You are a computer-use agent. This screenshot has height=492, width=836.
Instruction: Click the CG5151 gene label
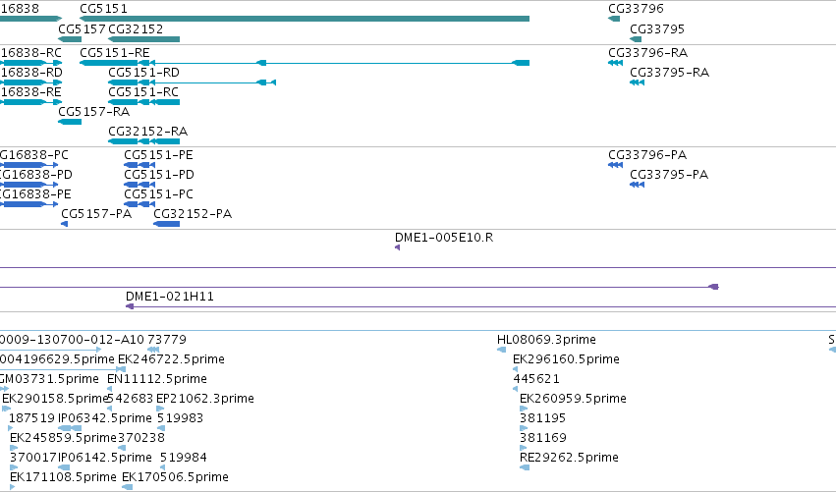(x=103, y=9)
